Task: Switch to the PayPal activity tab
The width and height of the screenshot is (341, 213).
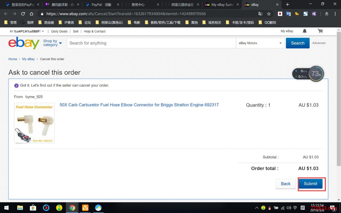Action: pyautogui.click(x=102, y=5)
